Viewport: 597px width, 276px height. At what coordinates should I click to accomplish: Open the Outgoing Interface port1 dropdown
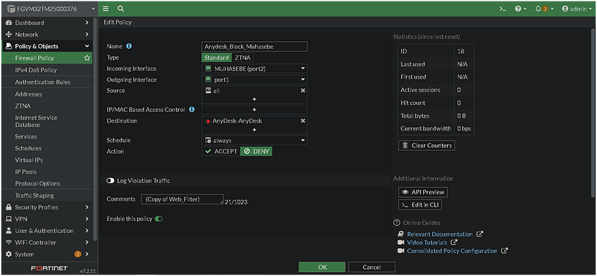pos(254,79)
